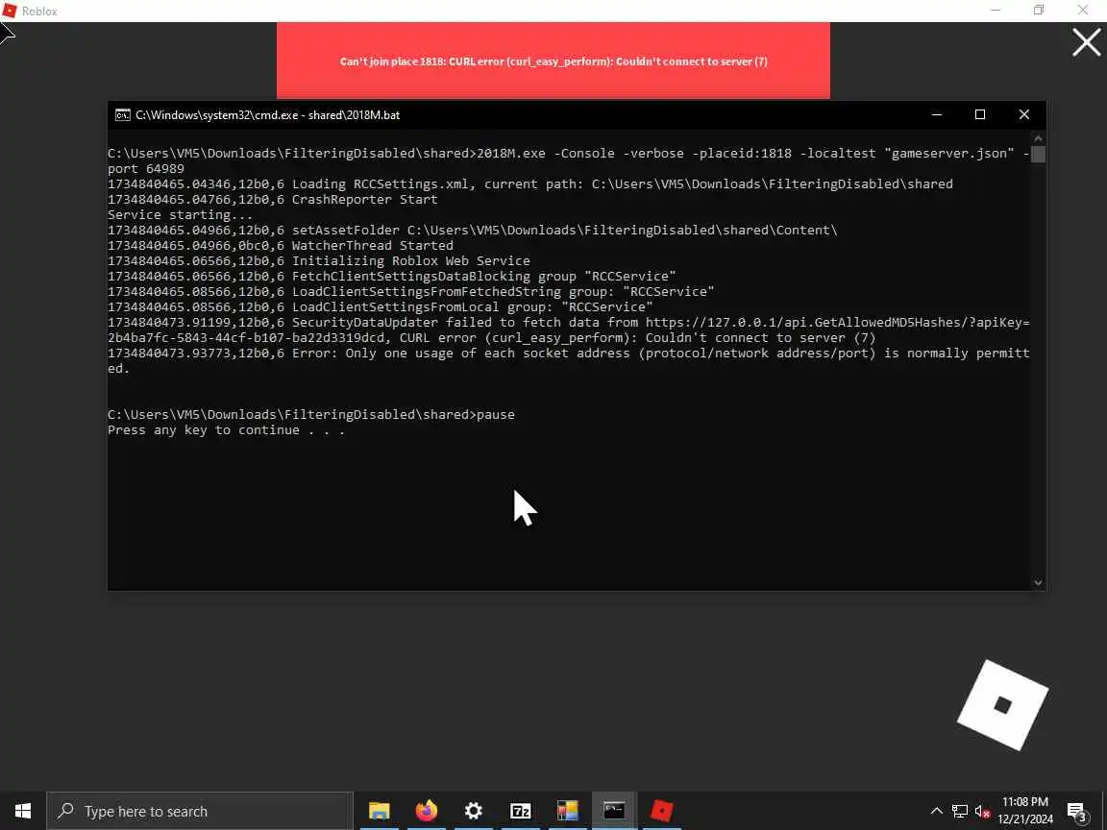
Task: Close the Roblox window from title bar
Action: (x=1082, y=11)
